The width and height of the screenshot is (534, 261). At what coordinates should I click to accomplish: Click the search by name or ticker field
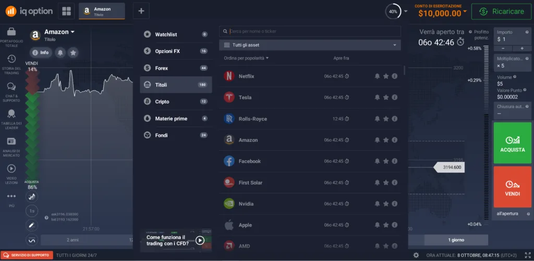pos(310,31)
